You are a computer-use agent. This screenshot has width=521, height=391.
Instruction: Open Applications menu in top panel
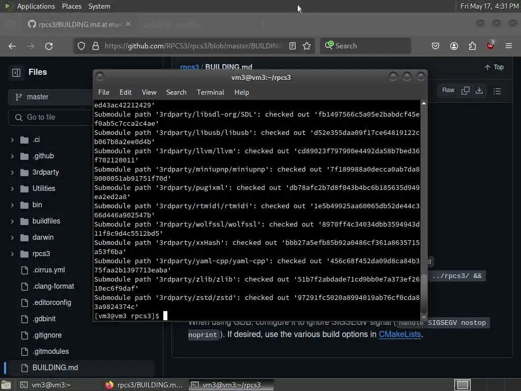pyautogui.click(x=36, y=6)
